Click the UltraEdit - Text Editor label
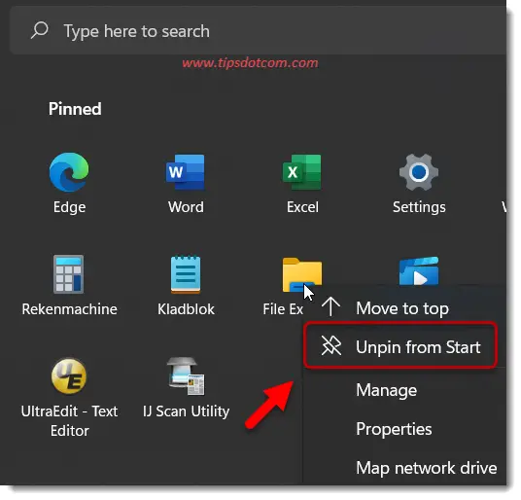This screenshot has height=500, width=521. [x=69, y=420]
